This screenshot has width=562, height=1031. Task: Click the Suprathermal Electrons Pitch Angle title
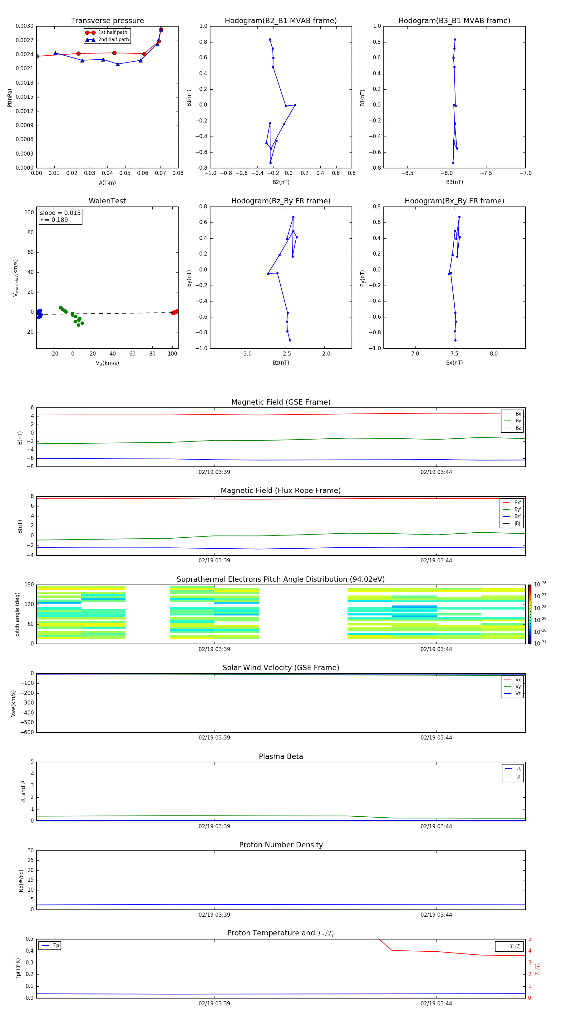coord(281,580)
